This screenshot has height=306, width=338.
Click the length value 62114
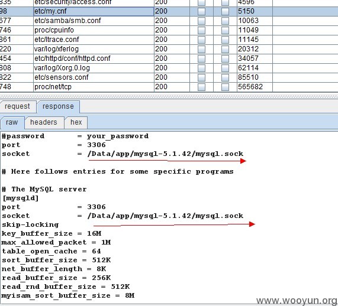pyautogui.click(x=248, y=68)
